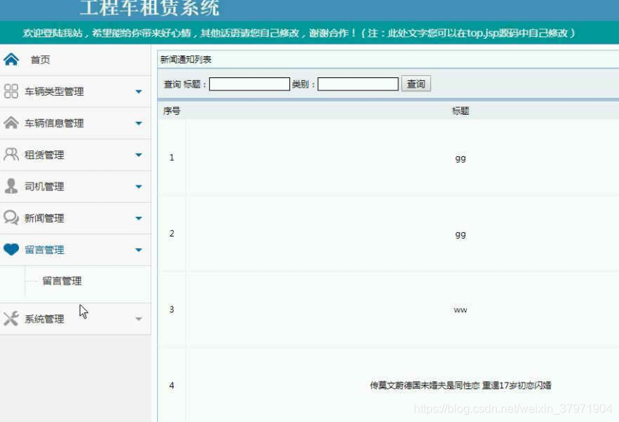Click the chat bubble icon for 新闻管理

pos(11,218)
